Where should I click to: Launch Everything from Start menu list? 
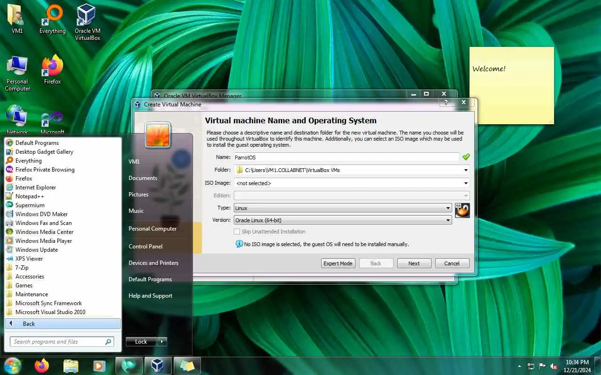point(28,161)
